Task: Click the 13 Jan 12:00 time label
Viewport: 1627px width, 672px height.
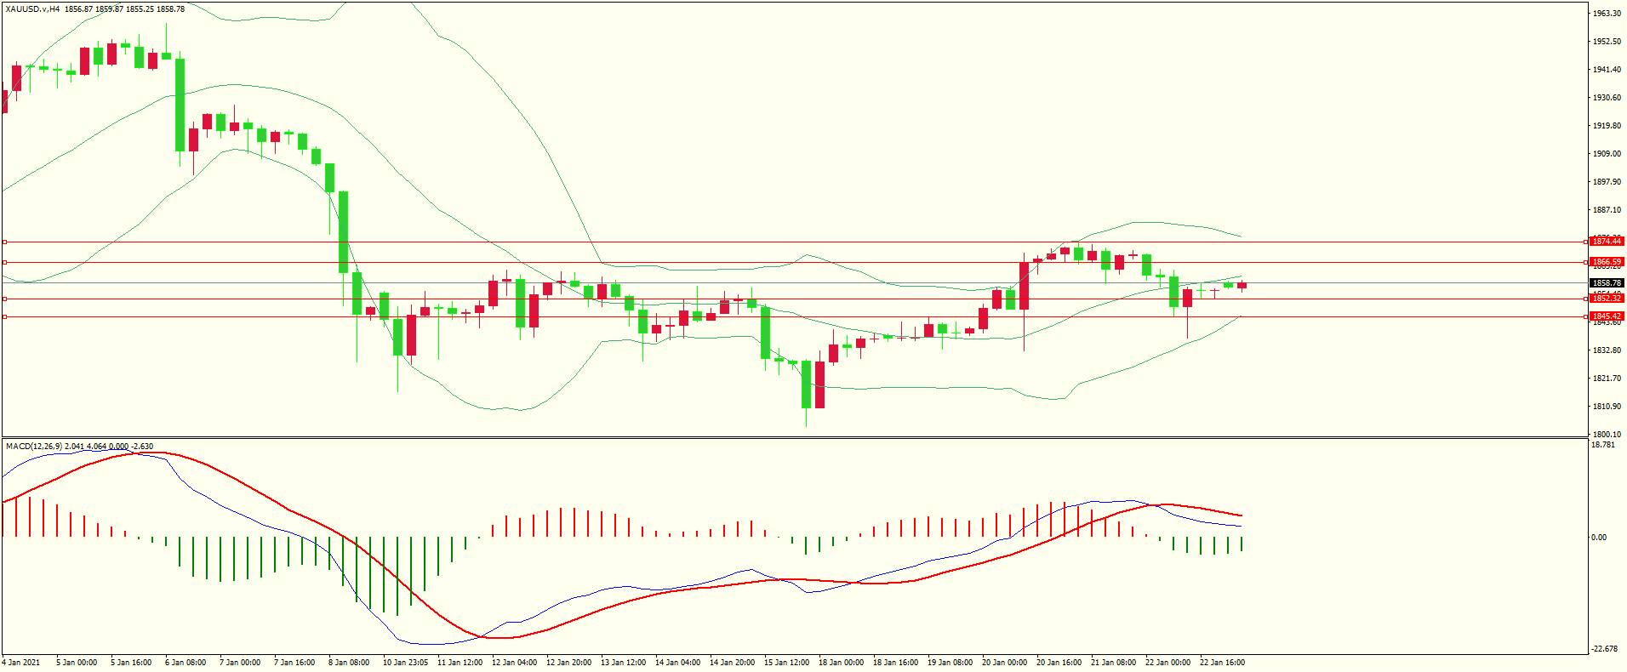Action: [623, 663]
